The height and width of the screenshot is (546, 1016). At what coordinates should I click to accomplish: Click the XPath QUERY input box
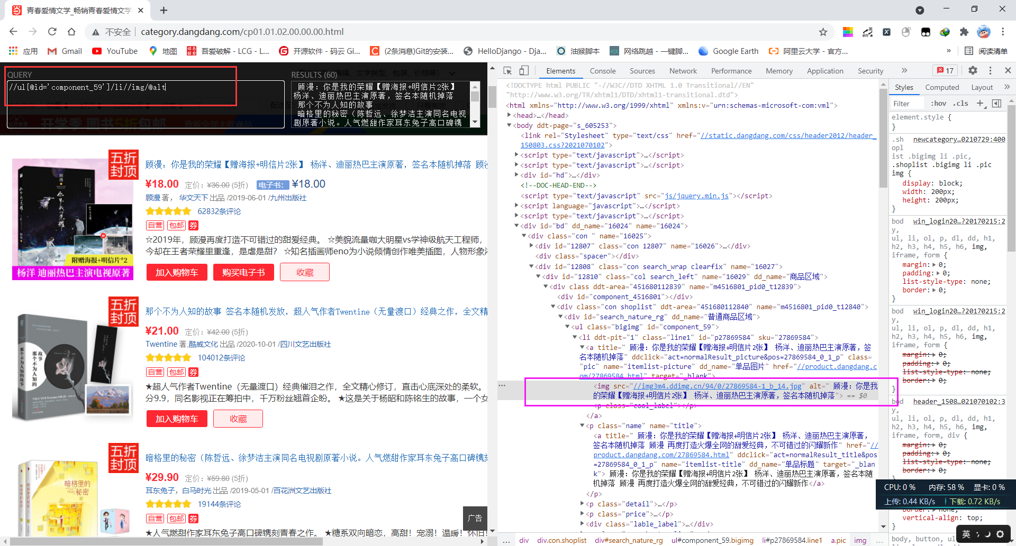pyautogui.click(x=146, y=104)
